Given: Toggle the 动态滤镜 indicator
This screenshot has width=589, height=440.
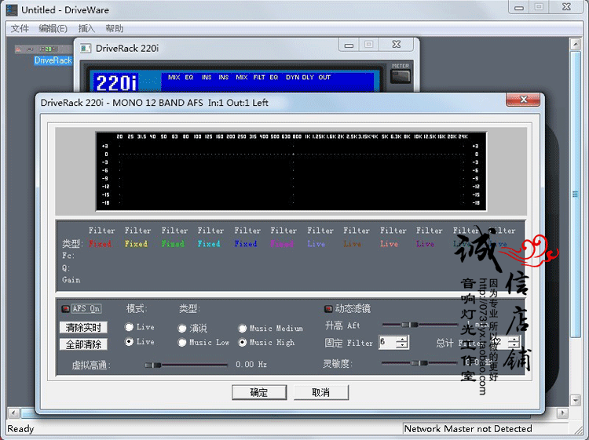Looking at the screenshot, I should click(x=328, y=309).
